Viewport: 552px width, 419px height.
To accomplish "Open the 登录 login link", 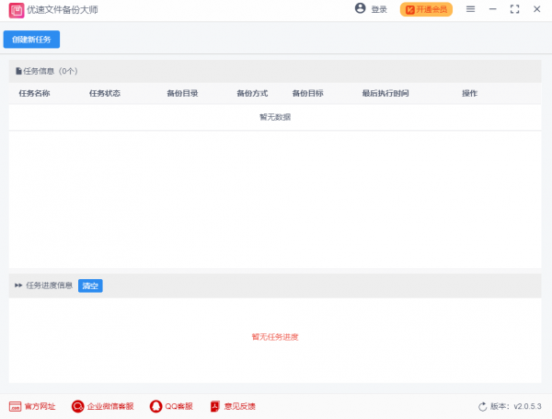I will 379,9.
